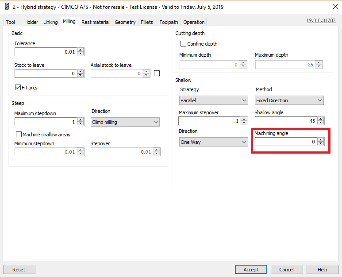The height and width of the screenshot is (278, 342).
Task: Enable the Axial stock to leave checkbox
Action: click(157, 73)
